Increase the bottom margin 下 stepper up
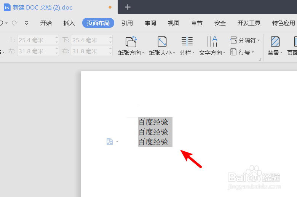The height and width of the screenshot is (197, 297). click(x=111, y=38)
